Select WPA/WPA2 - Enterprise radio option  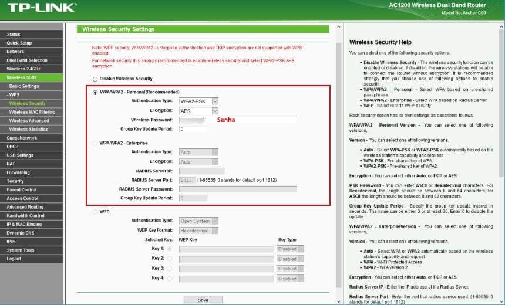pyautogui.click(x=95, y=143)
